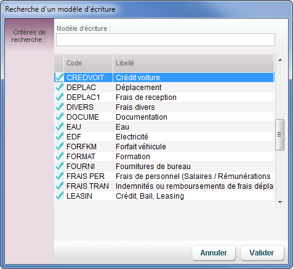Pick the FRAIS TRAN indemnités row
Image resolution: width=293 pixels, height=269 pixels.
point(164,186)
